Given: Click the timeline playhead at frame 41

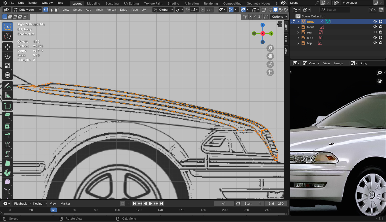Looking at the screenshot, I should pyautogui.click(x=54, y=210).
